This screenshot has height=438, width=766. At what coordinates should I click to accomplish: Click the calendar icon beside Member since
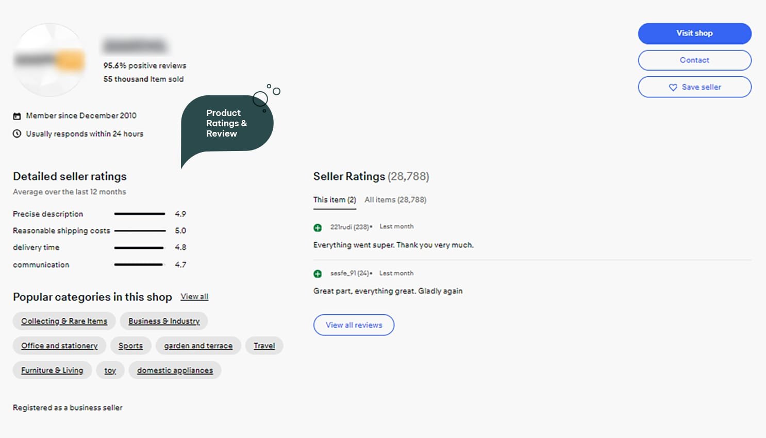point(17,116)
